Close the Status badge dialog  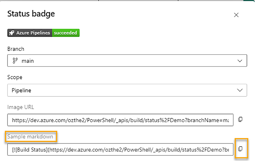coord(236,15)
